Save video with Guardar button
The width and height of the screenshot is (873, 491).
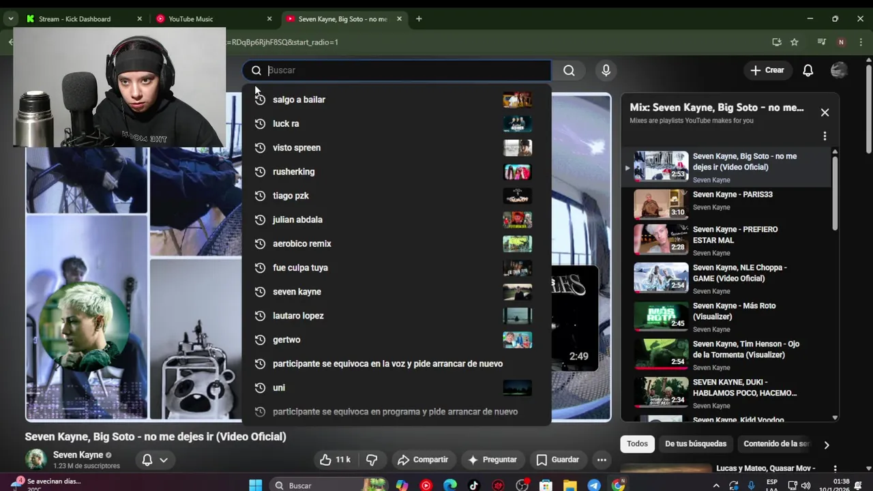point(557,460)
